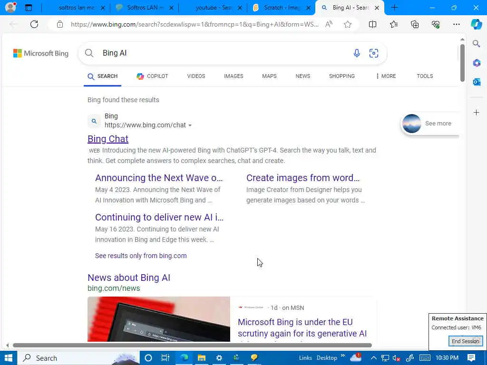Start voice search microphone icon

[x=357, y=53]
